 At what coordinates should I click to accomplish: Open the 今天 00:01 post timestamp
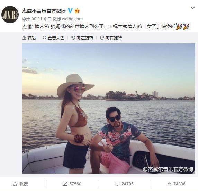click(32, 19)
